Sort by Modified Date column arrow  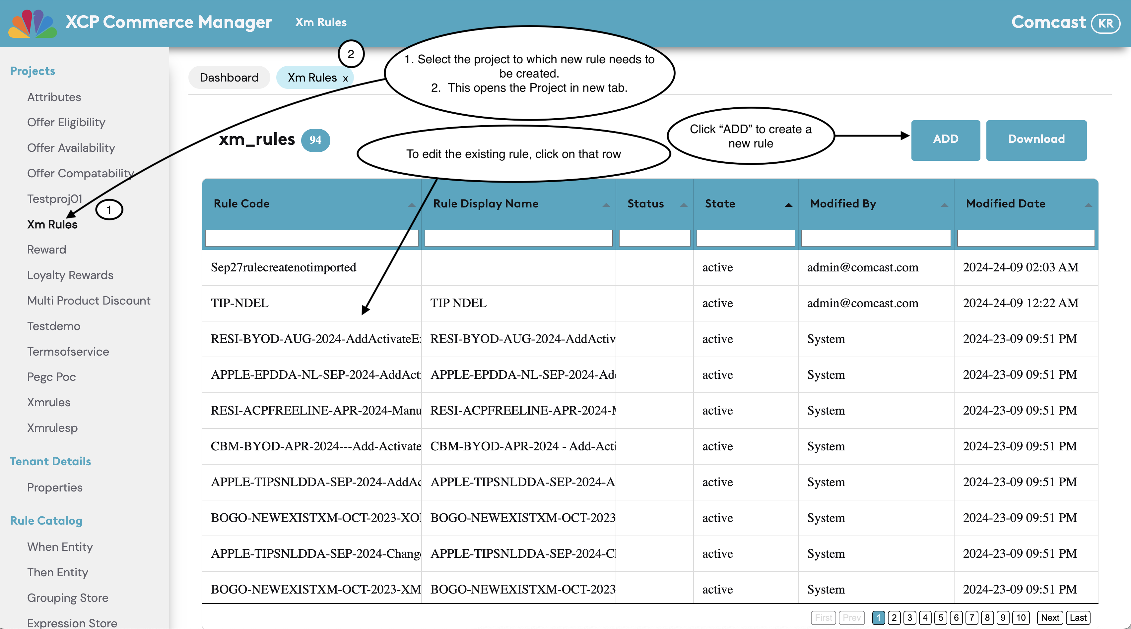(1089, 205)
